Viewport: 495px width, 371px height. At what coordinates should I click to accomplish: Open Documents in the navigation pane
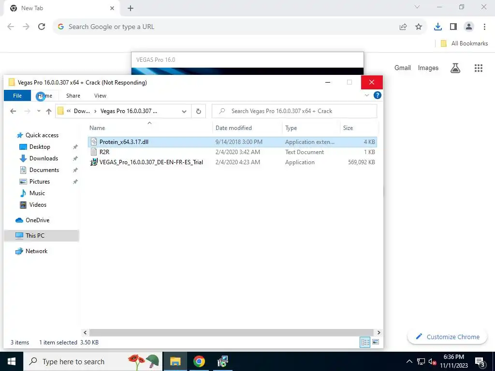(x=44, y=170)
